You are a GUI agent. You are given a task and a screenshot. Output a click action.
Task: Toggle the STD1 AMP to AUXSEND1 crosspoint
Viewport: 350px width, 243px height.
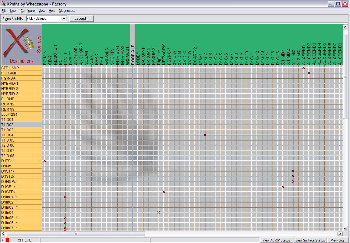tap(304, 68)
